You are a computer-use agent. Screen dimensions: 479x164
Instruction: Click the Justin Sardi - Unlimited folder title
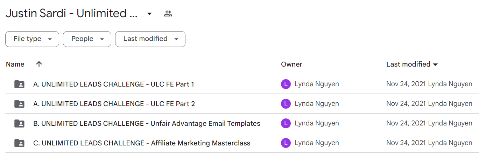tap(71, 14)
